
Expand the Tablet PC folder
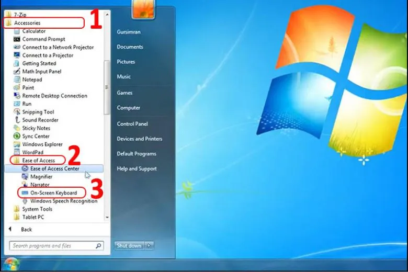[29, 217]
